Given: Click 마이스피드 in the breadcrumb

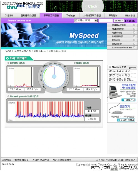Looking at the screenshot, I should click(40, 51).
